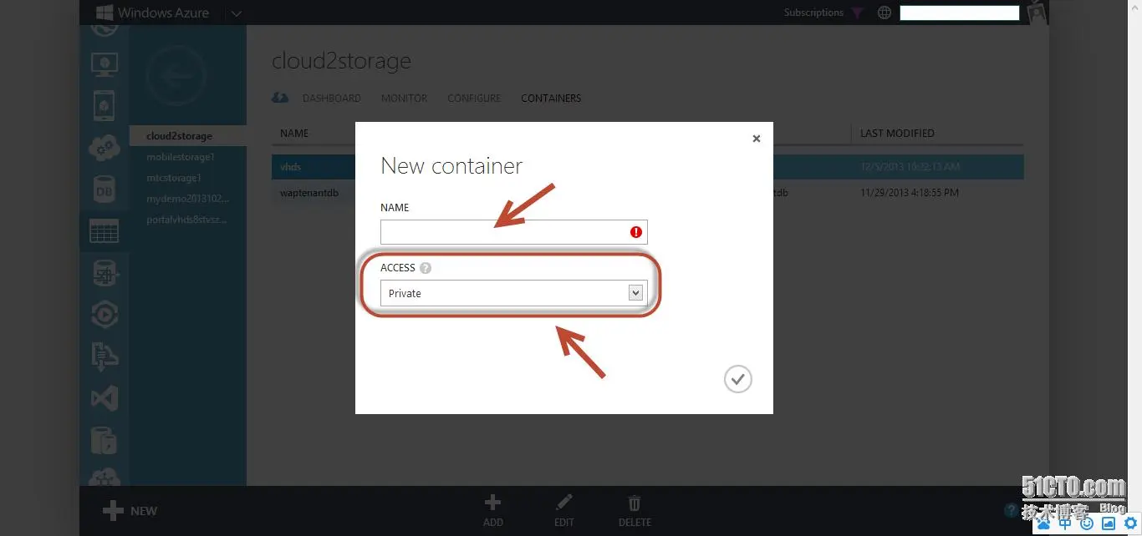Click the 11/29/2013 4:18:55 PM cell

tap(910, 193)
